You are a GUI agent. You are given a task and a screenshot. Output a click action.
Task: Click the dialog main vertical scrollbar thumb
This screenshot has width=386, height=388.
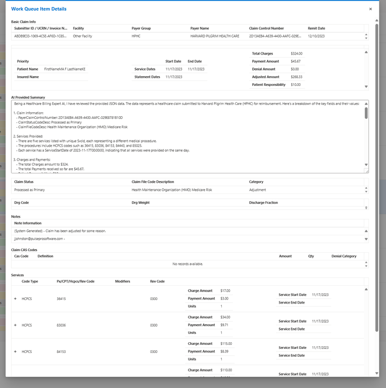click(377, 178)
